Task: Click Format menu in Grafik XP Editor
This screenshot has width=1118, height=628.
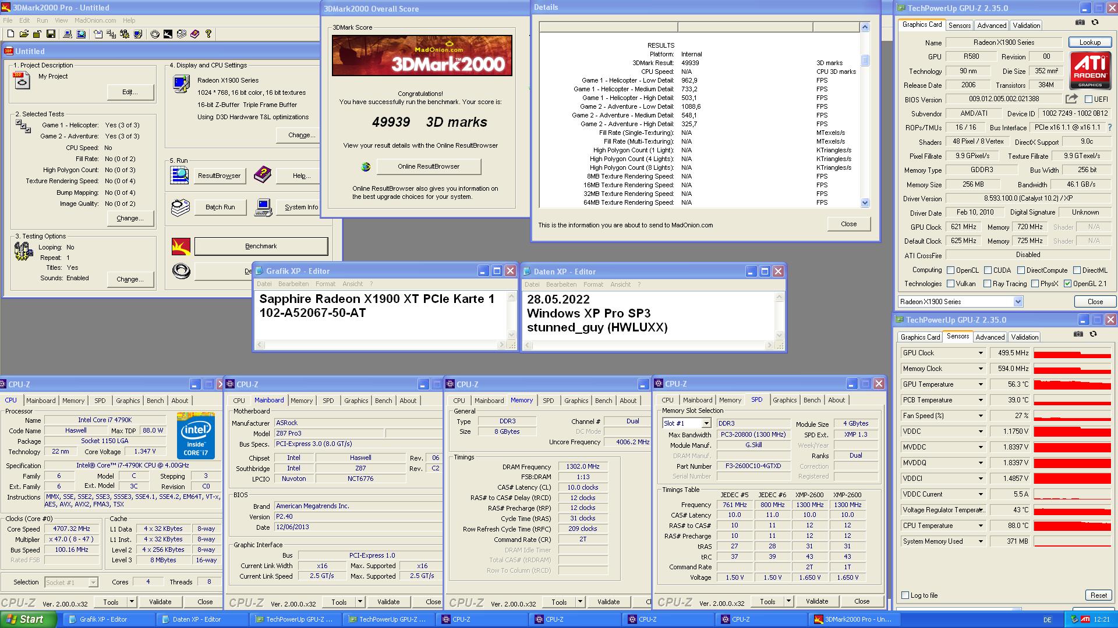Action: pos(326,284)
